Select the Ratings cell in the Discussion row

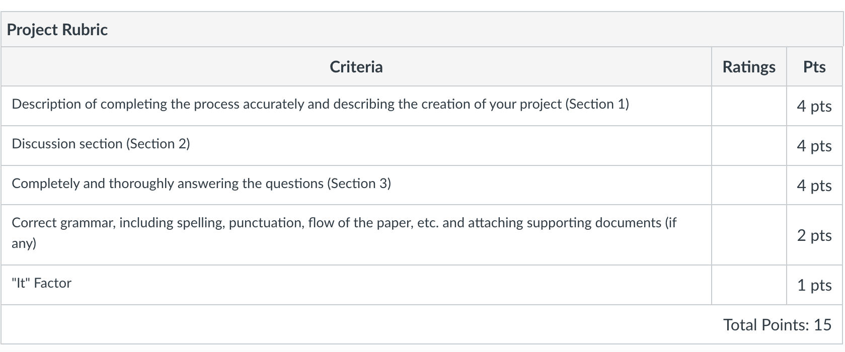(x=748, y=145)
